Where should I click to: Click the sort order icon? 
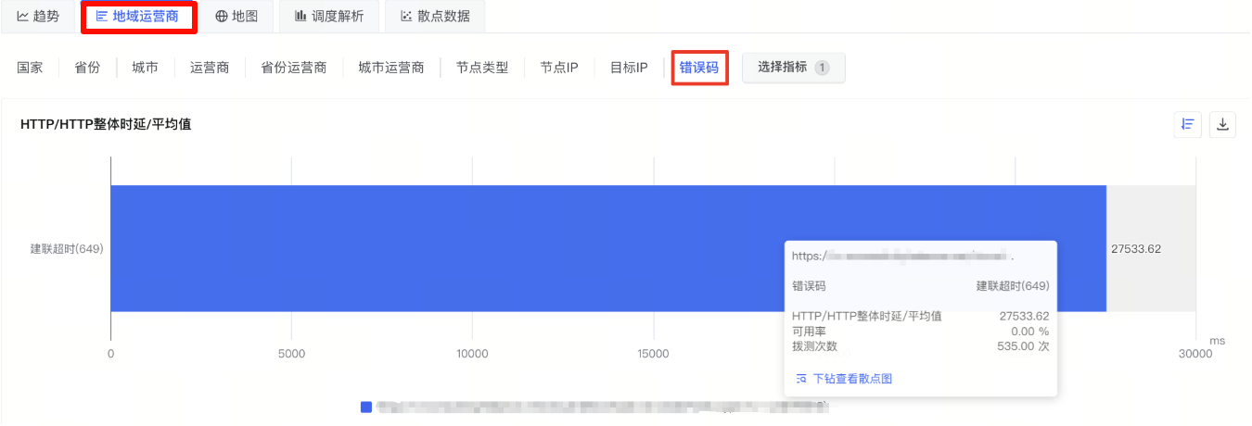coord(1187,124)
